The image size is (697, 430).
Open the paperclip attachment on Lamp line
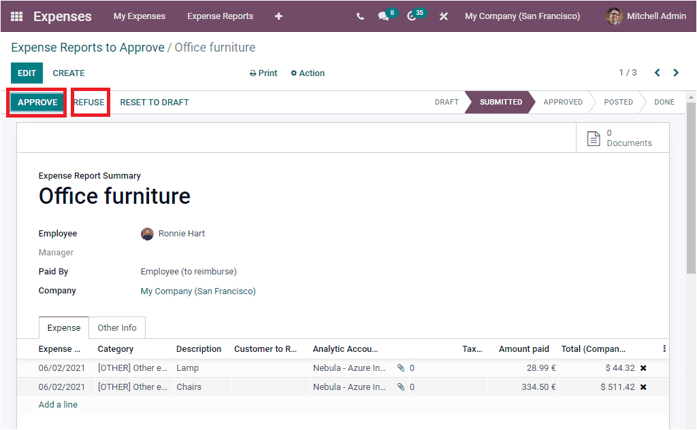(x=401, y=367)
